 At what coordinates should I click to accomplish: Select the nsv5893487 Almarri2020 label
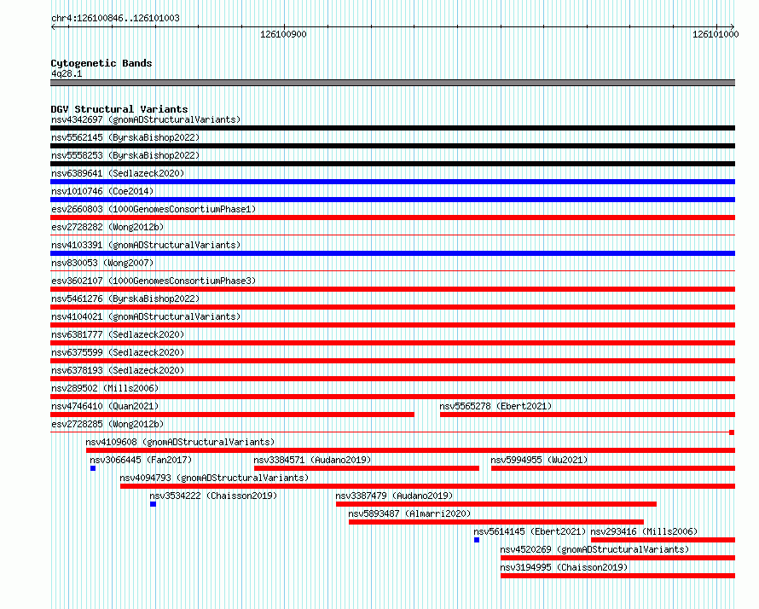(409, 513)
